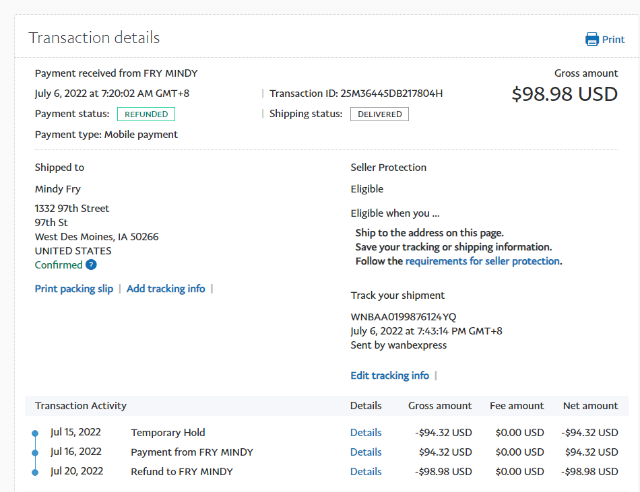Click Add tracking info
Screen dimensions: 640x492
click(x=166, y=289)
